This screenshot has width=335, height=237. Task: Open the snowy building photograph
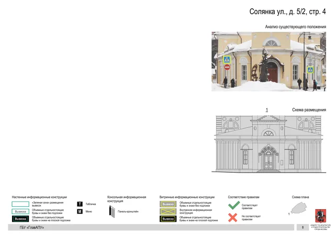click(269, 62)
